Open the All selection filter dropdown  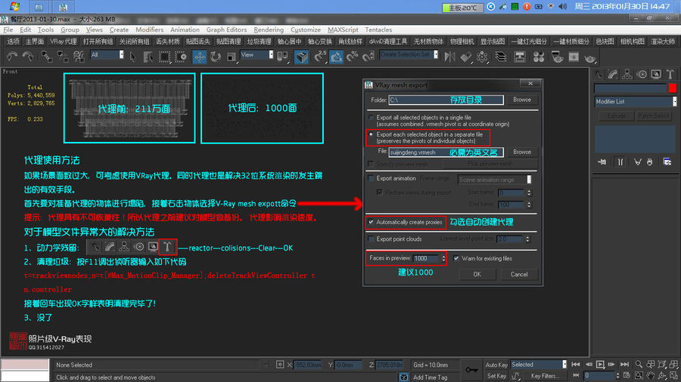point(107,55)
